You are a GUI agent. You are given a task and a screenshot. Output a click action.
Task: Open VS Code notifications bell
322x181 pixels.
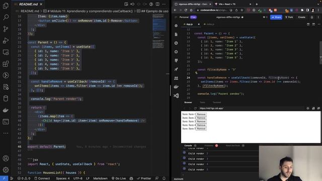[164, 178]
